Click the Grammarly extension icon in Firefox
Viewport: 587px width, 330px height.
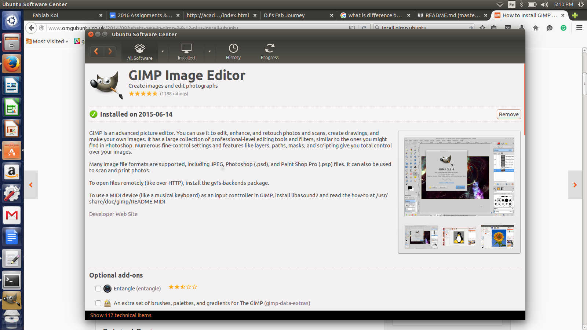coord(564,28)
